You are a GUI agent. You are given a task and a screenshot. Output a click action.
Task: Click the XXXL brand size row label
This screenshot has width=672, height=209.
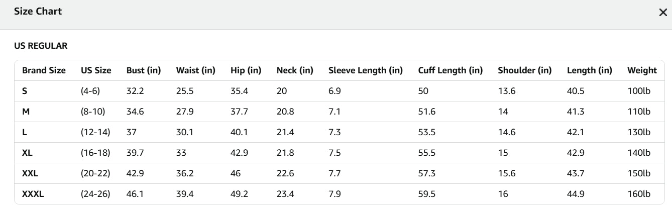(33, 194)
